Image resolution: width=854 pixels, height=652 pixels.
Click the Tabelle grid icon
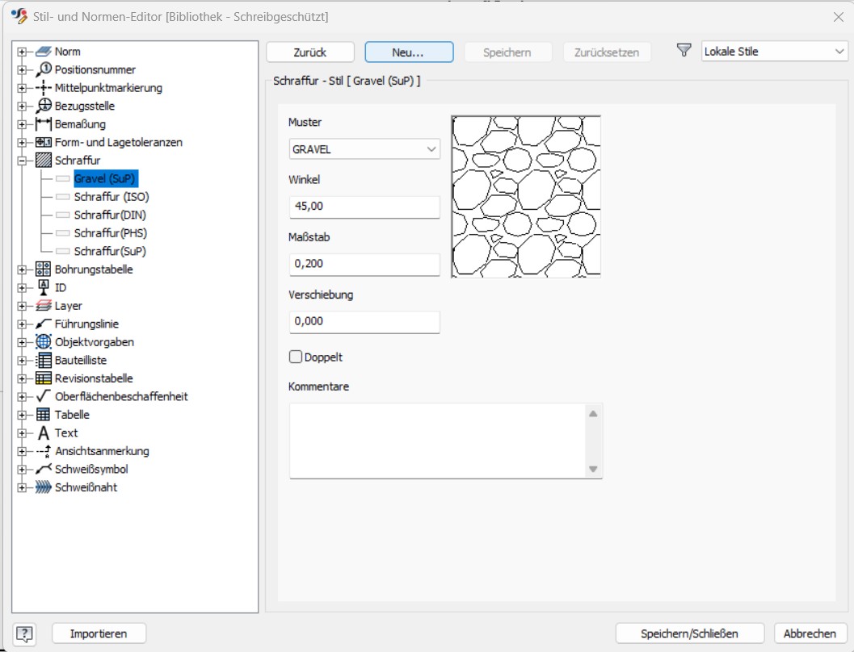pyautogui.click(x=43, y=415)
